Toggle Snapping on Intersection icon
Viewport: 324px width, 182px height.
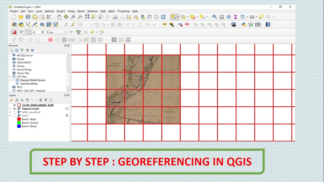86,32
